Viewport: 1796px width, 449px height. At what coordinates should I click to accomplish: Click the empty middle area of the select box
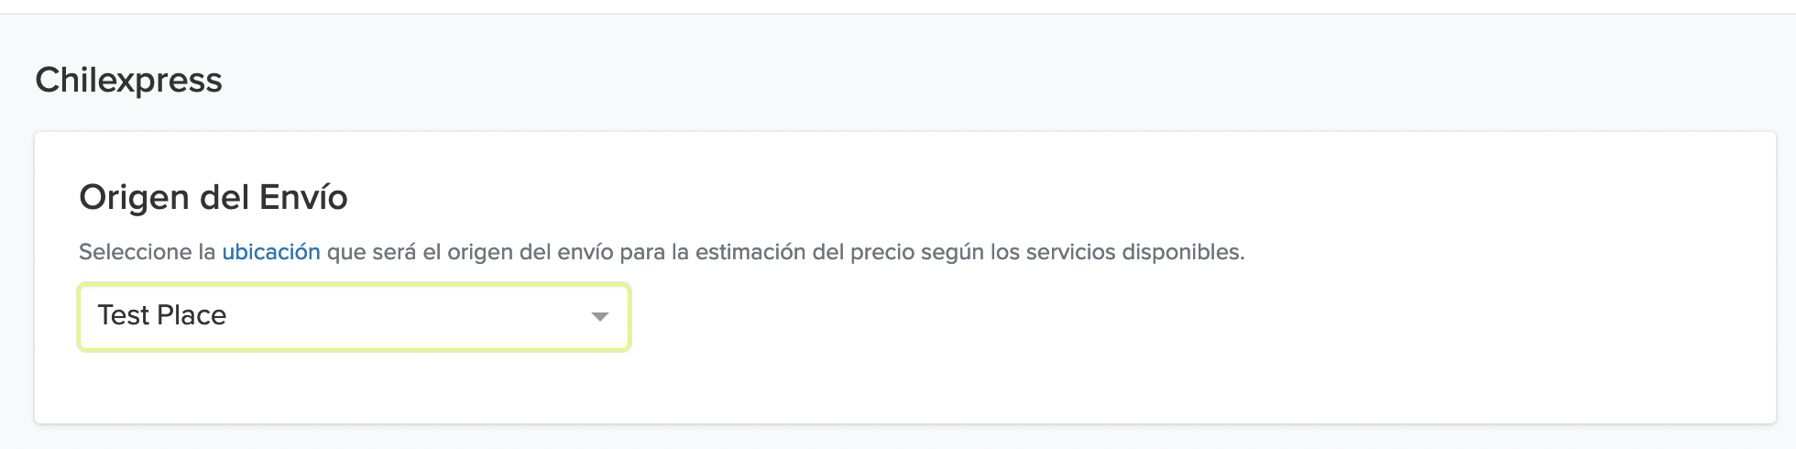coord(403,316)
